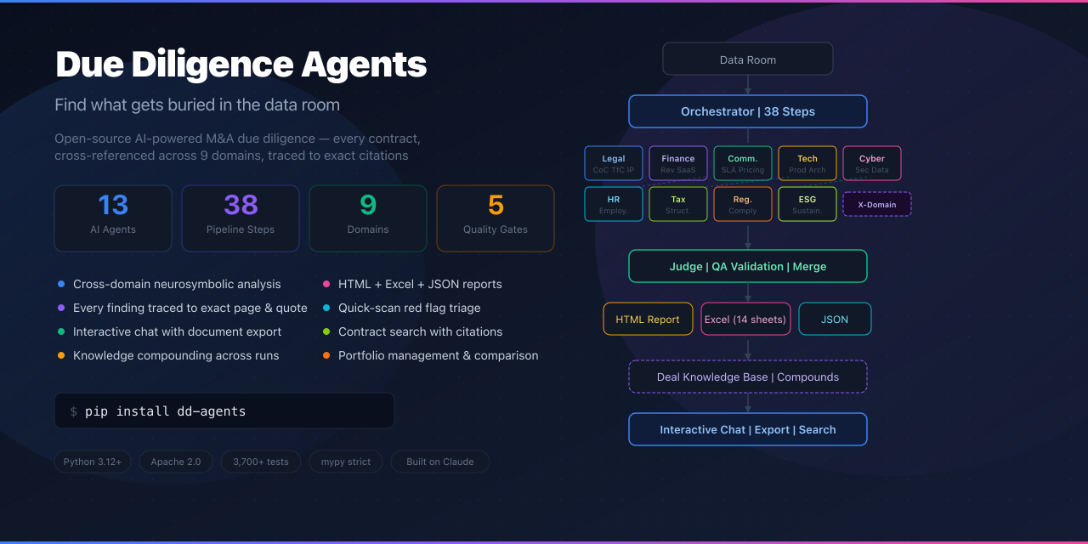Select the Comm. domain box
Image resolution: width=1088 pixels, height=544 pixels.
[x=743, y=163]
